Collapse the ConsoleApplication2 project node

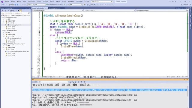pyautogui.click(x=2, y=31)
